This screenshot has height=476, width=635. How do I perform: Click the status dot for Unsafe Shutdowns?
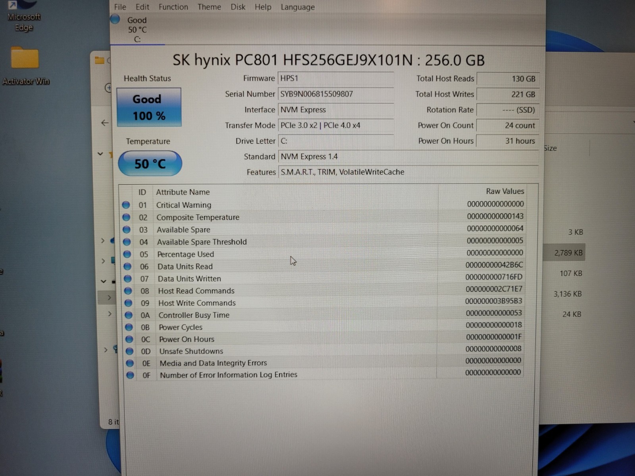(129, 351)
